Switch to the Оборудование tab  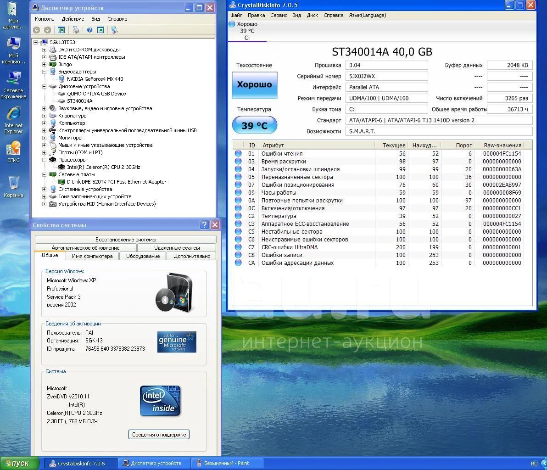pos(143,256)
